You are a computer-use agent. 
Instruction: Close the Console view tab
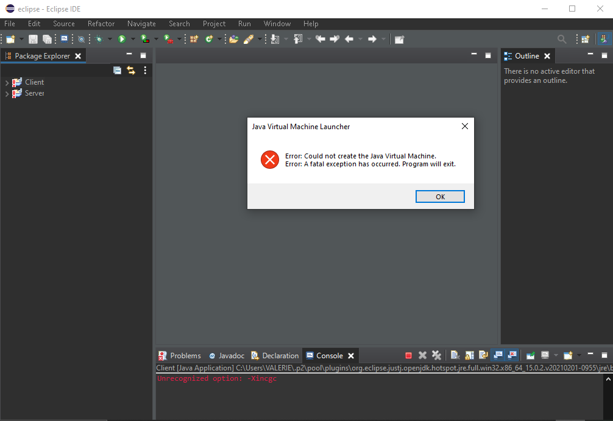pyautogui.click(x=351, y=356)
